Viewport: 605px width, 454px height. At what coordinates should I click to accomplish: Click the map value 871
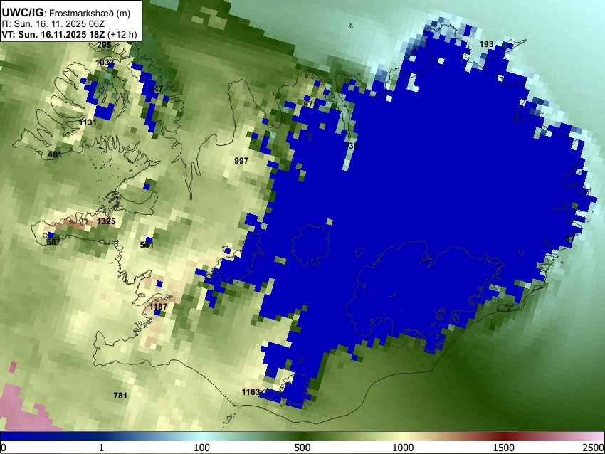[x=310, y=104]
